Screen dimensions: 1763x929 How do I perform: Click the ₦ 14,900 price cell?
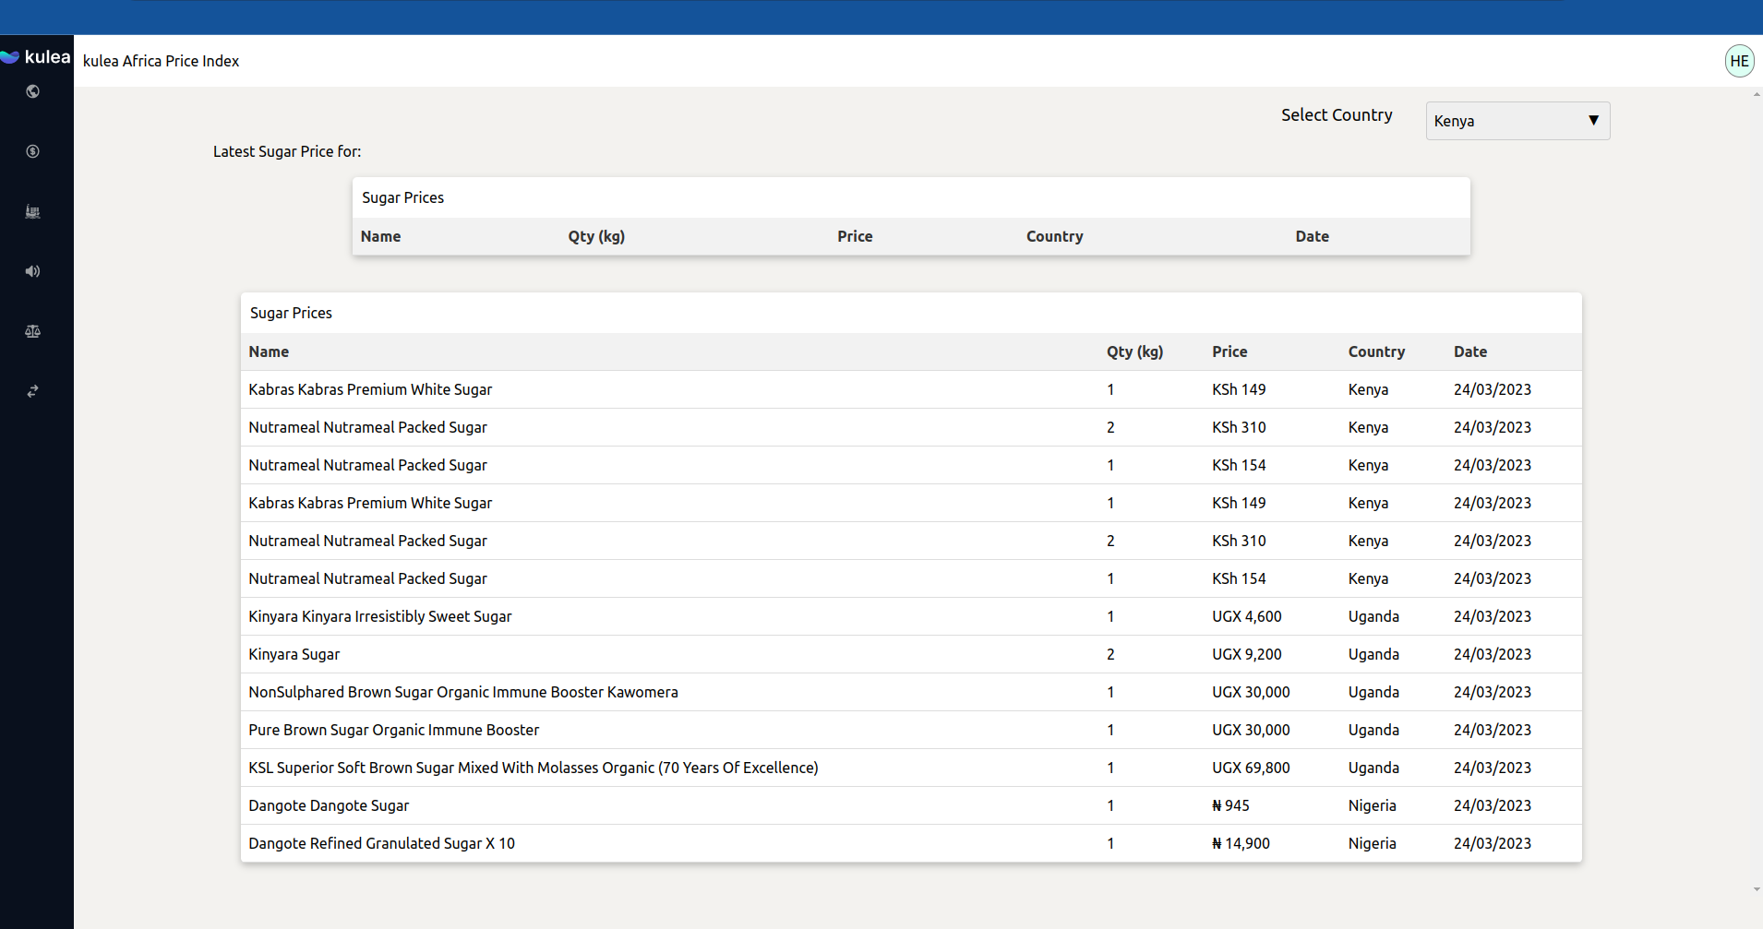tap(1241, 843)
